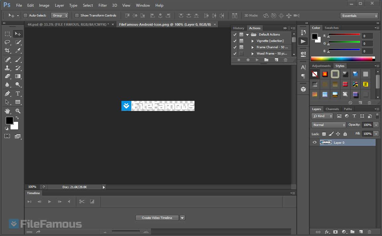Click the Play selection button in Actions
This screenshot has width=382, height=236.
point(257,60)
